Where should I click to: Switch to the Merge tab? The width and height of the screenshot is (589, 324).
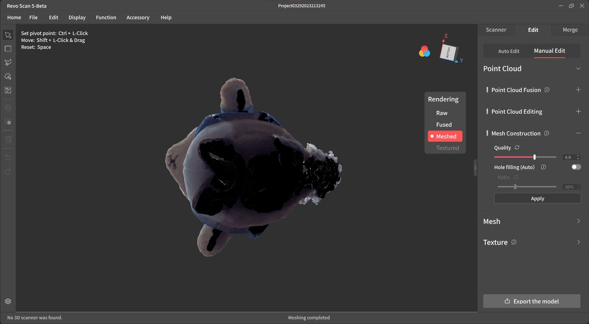570,30
